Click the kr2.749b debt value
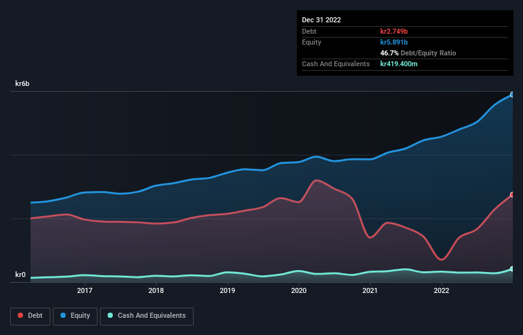The height and width of the screenshot is (335, 523). [394, 31]
